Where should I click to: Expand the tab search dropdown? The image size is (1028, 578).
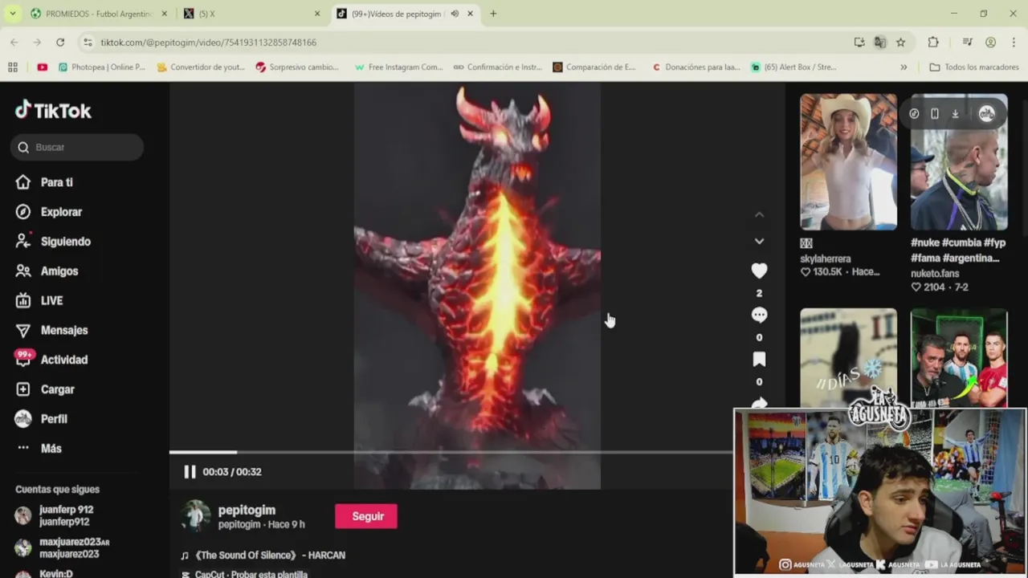tap(12, 14)
